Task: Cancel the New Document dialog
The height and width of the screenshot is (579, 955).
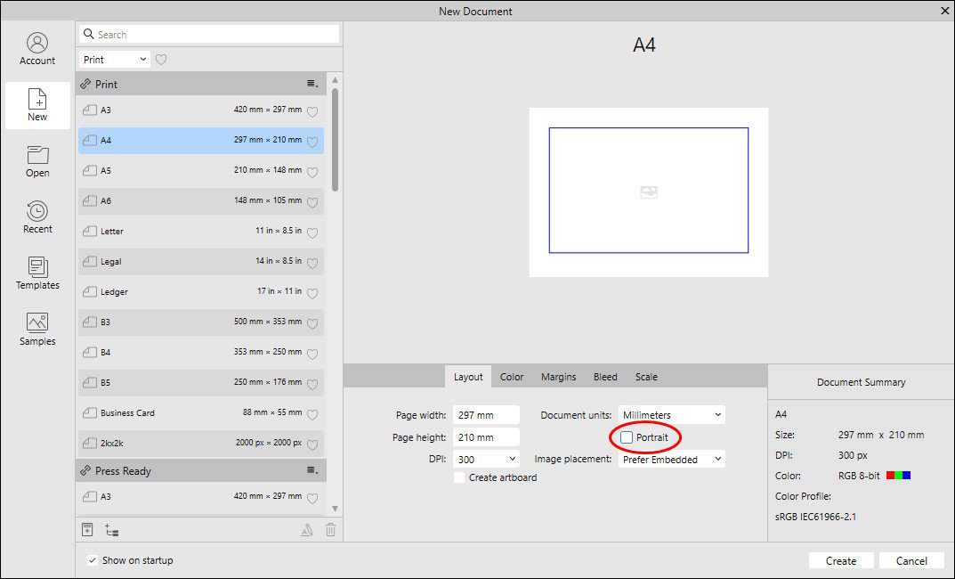Action: tap(911, 560)
